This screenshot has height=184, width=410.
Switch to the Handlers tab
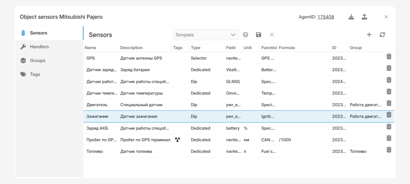[39, 47]
